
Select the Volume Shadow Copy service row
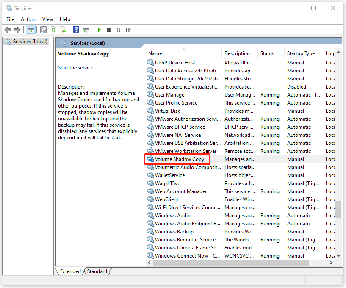point(241,159)
